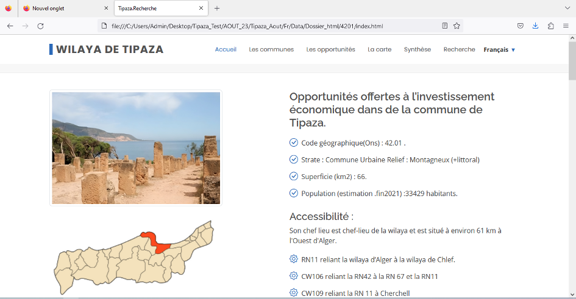Open La carte from the navigation
This screenshot has height=299, width=576.
coord(379,49)
